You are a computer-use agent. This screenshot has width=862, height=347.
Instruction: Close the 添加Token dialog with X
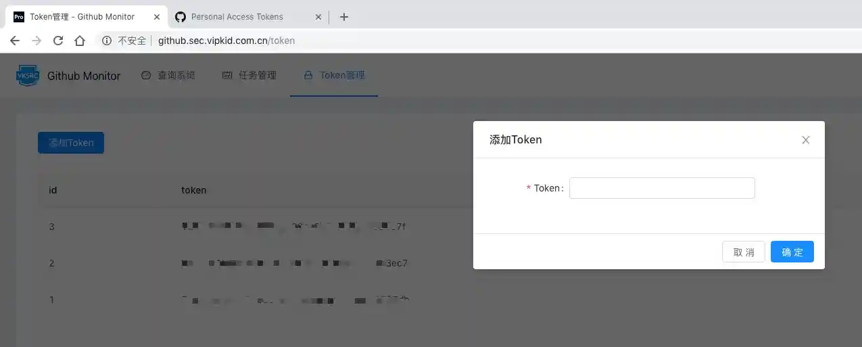[x=805, y=140]
